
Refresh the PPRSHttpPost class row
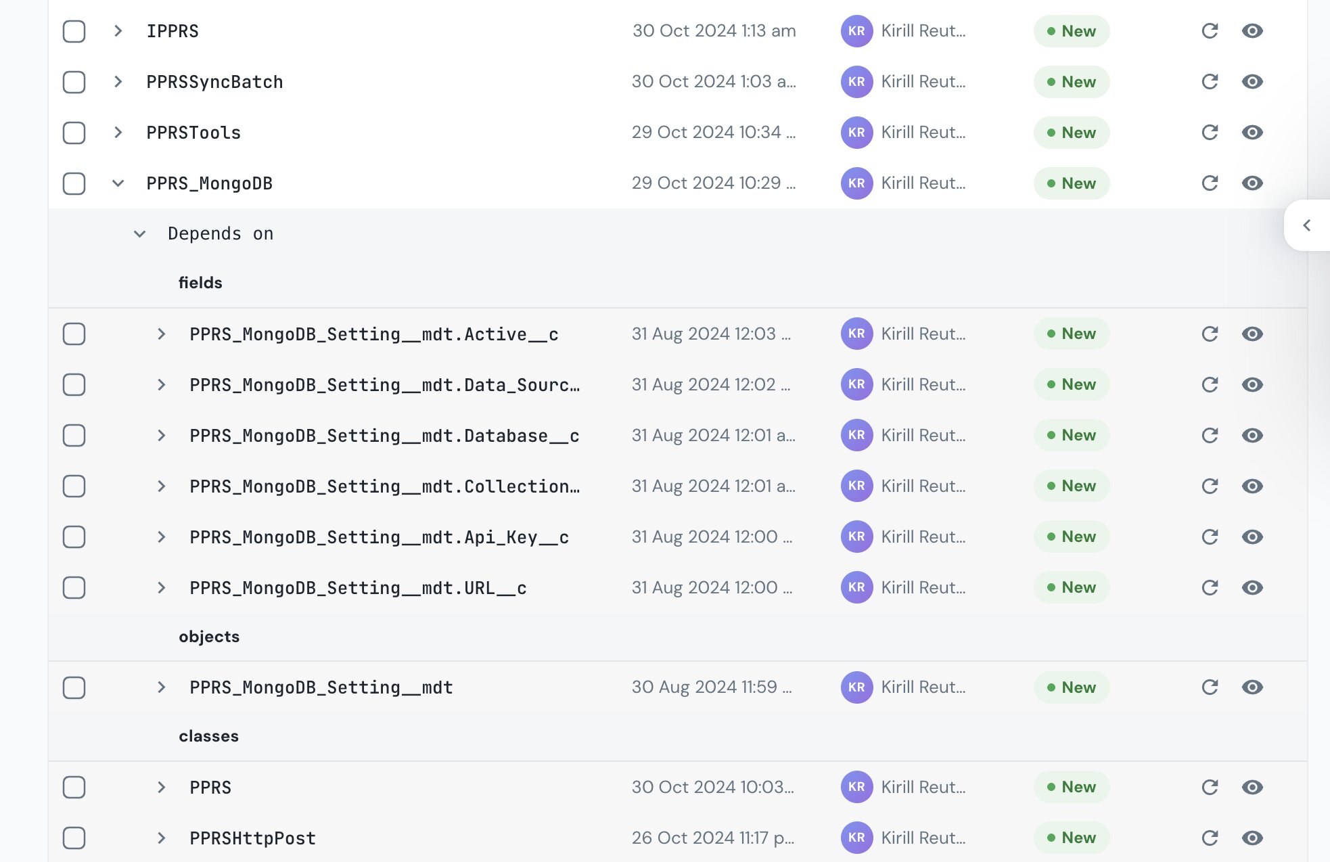[1210, 838]
